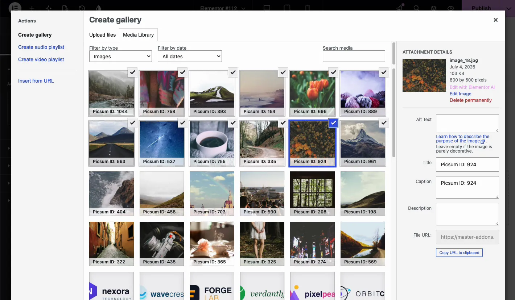The width and height of the screenshot is (515, 300).
Task: Uncheck the Picsum ID: 563 road image
Action: click(x=133, y=123)
